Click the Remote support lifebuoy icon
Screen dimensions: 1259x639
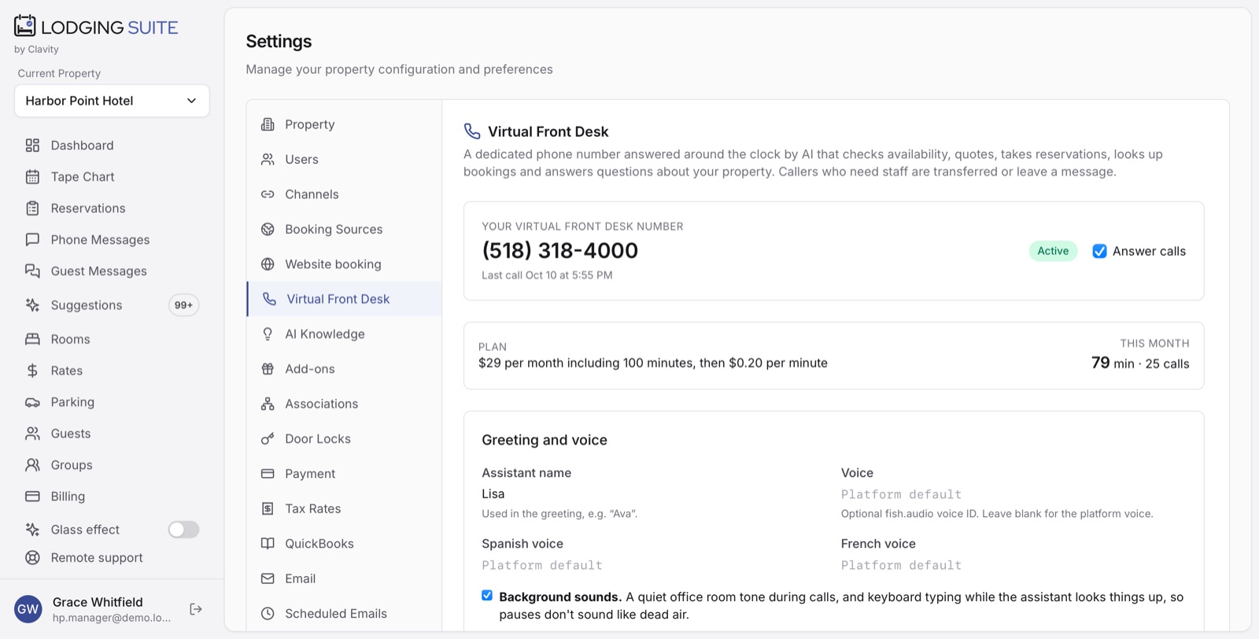[32, 558]
